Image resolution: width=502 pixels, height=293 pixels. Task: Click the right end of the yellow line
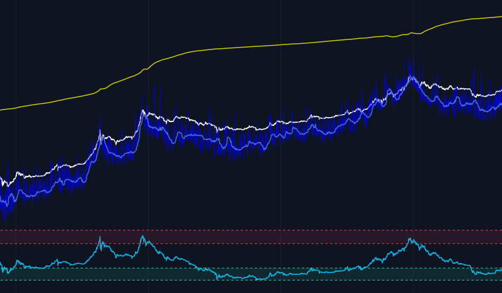click(500, 16)
